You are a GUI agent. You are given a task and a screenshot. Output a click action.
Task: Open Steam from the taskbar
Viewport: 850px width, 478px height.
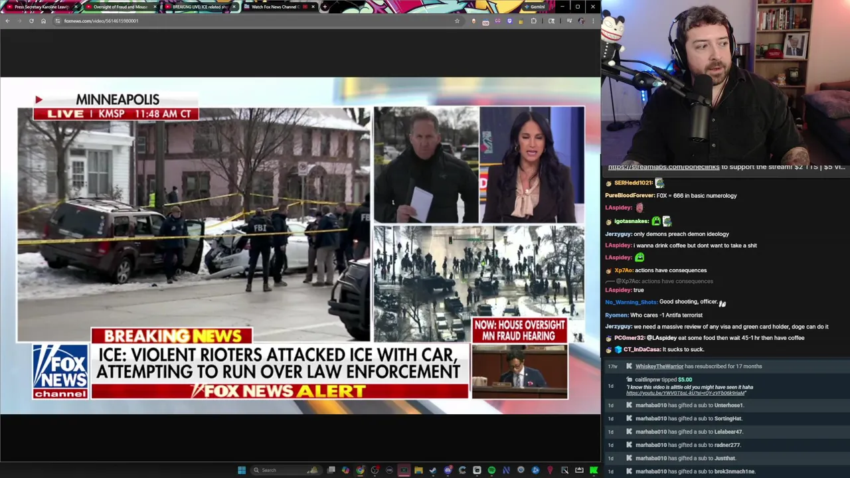pos(433,470)
